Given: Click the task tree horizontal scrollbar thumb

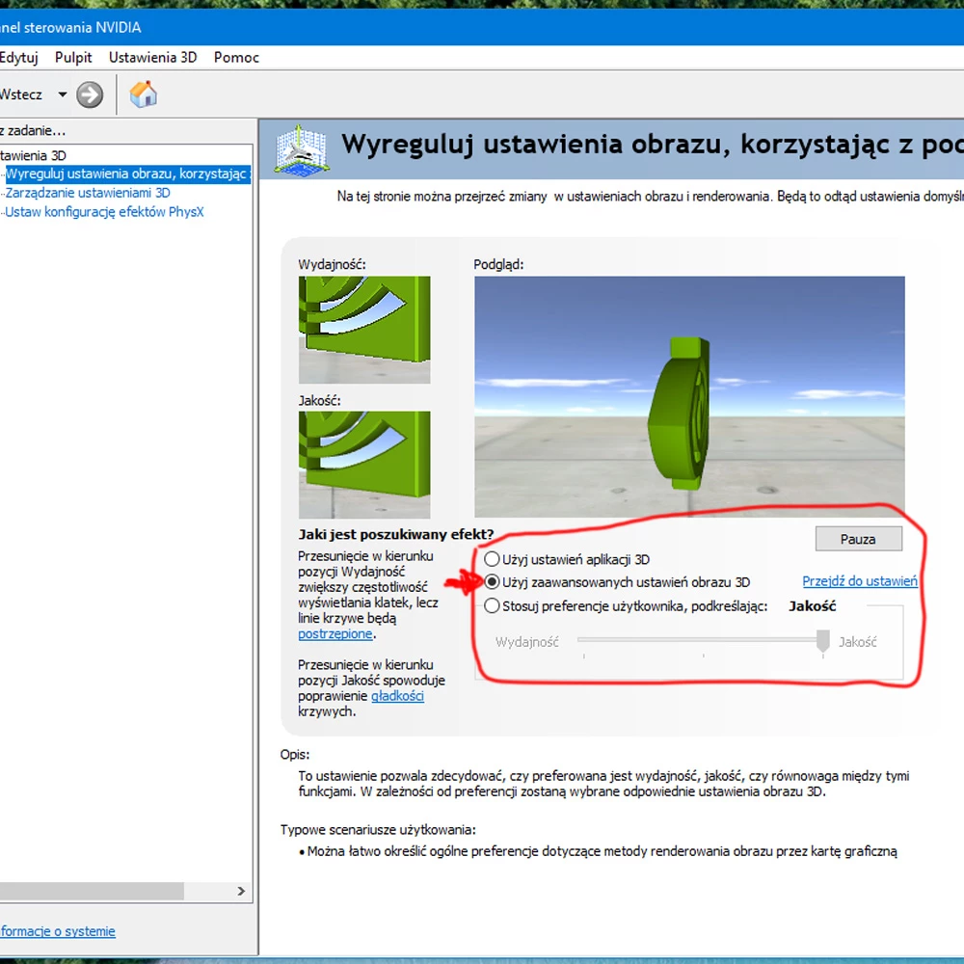Looking at the screenshot, I should pos(92,891).
